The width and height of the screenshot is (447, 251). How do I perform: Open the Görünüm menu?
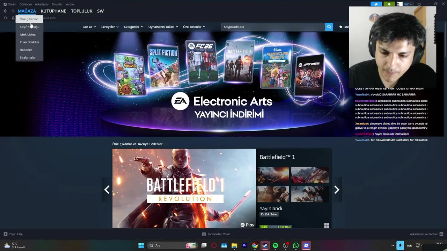click(x=25, y=4)
